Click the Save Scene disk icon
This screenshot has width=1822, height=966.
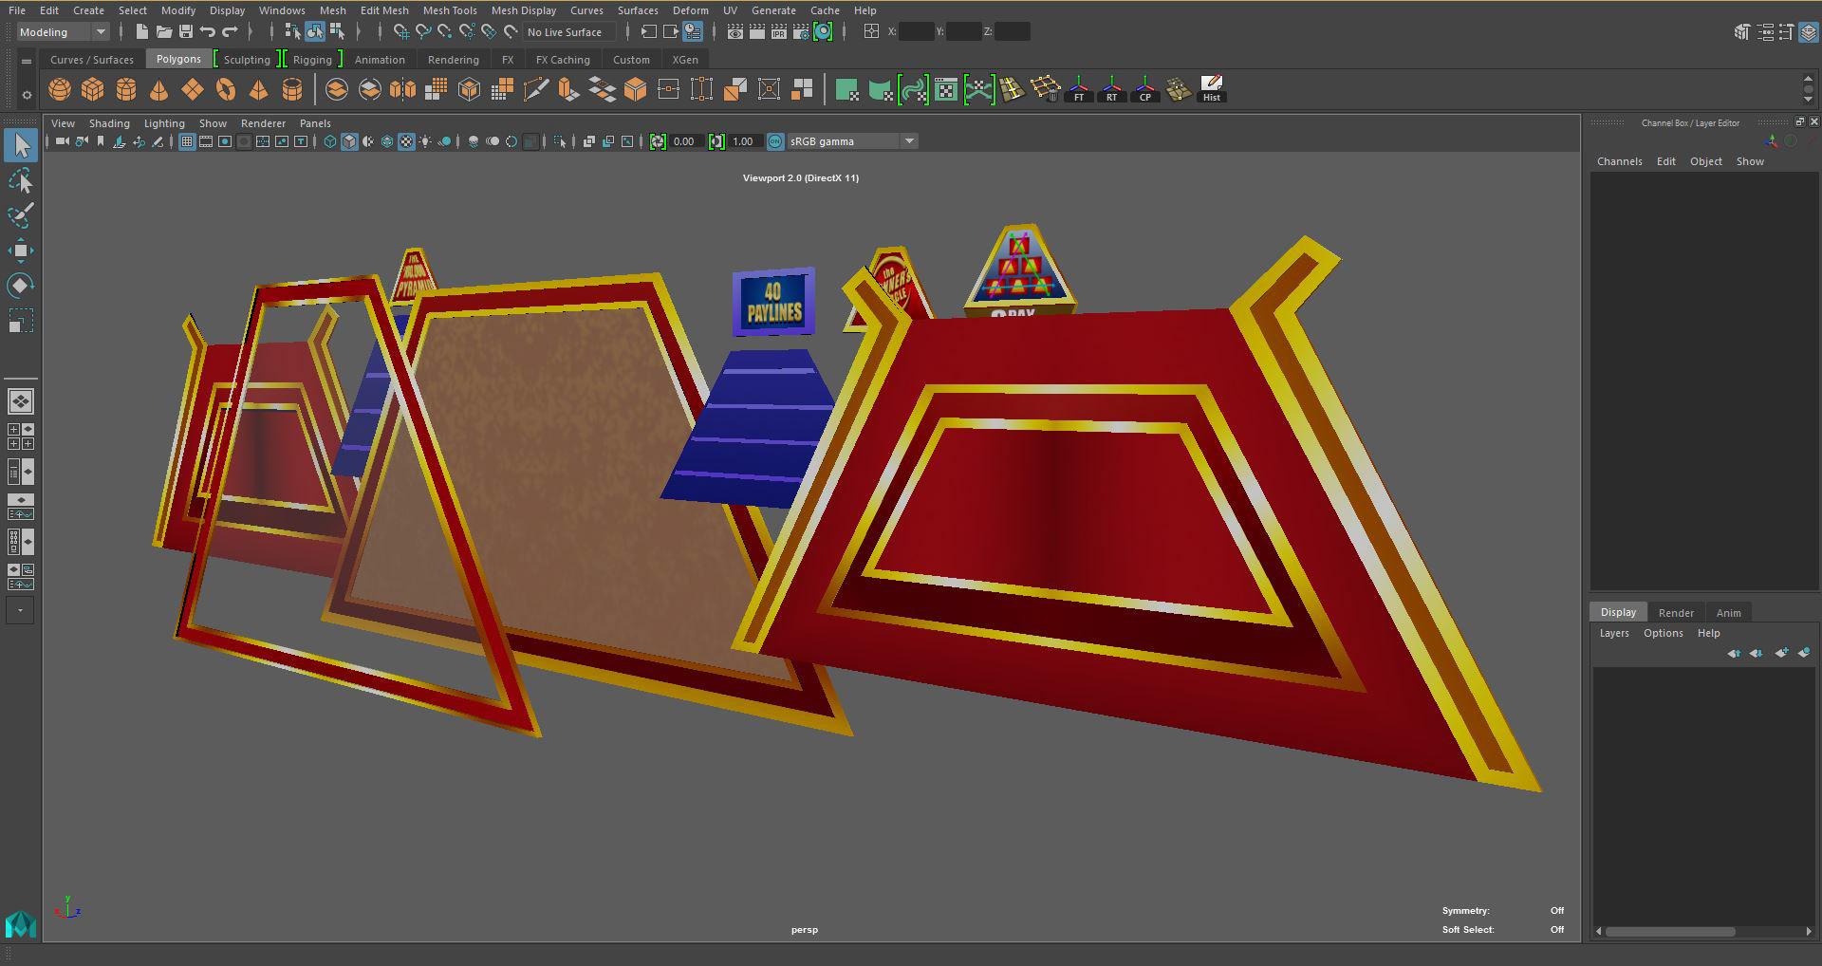(186, 31)
